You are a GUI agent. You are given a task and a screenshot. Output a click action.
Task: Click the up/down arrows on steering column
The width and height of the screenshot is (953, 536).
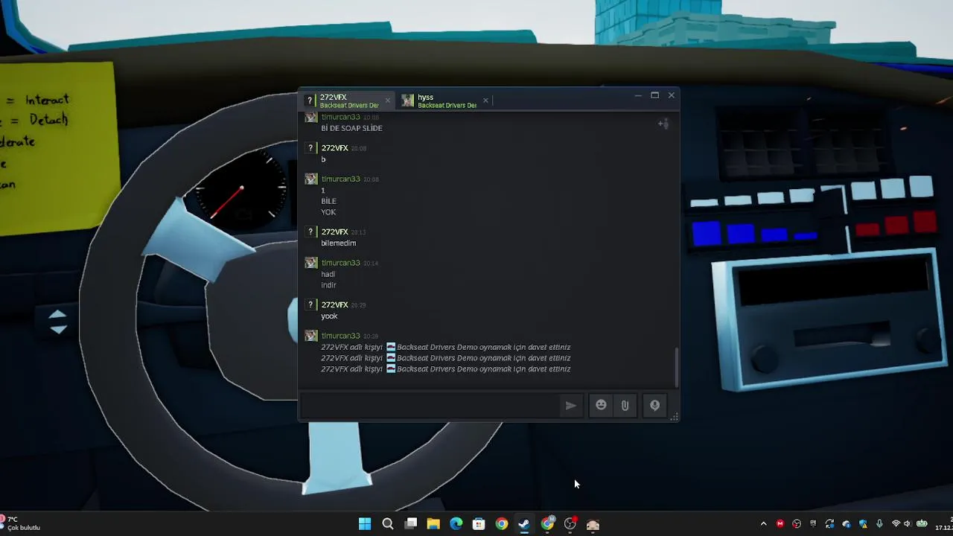58,322
